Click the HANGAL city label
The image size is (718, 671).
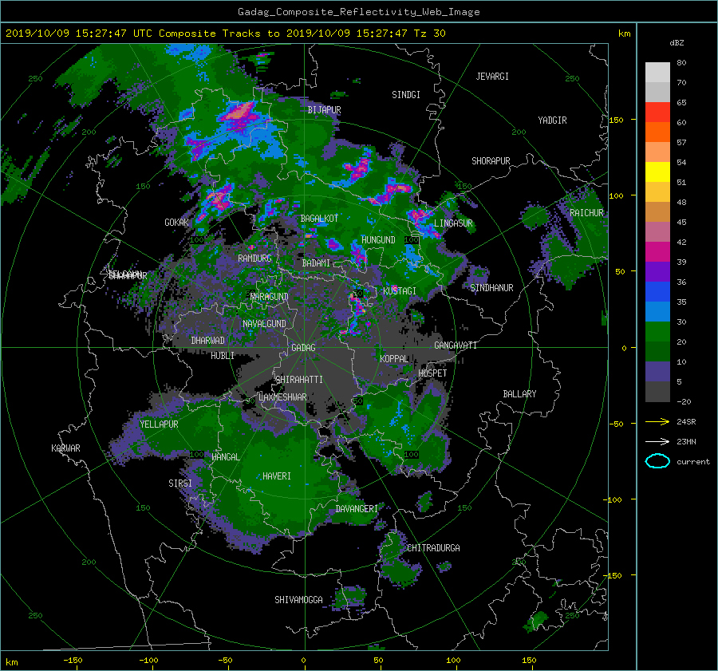[x=226, y=456]
